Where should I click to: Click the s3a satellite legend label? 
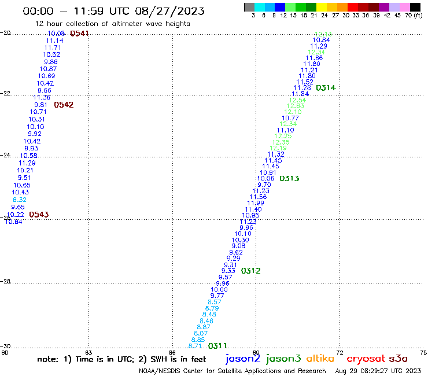pos(399,359)
